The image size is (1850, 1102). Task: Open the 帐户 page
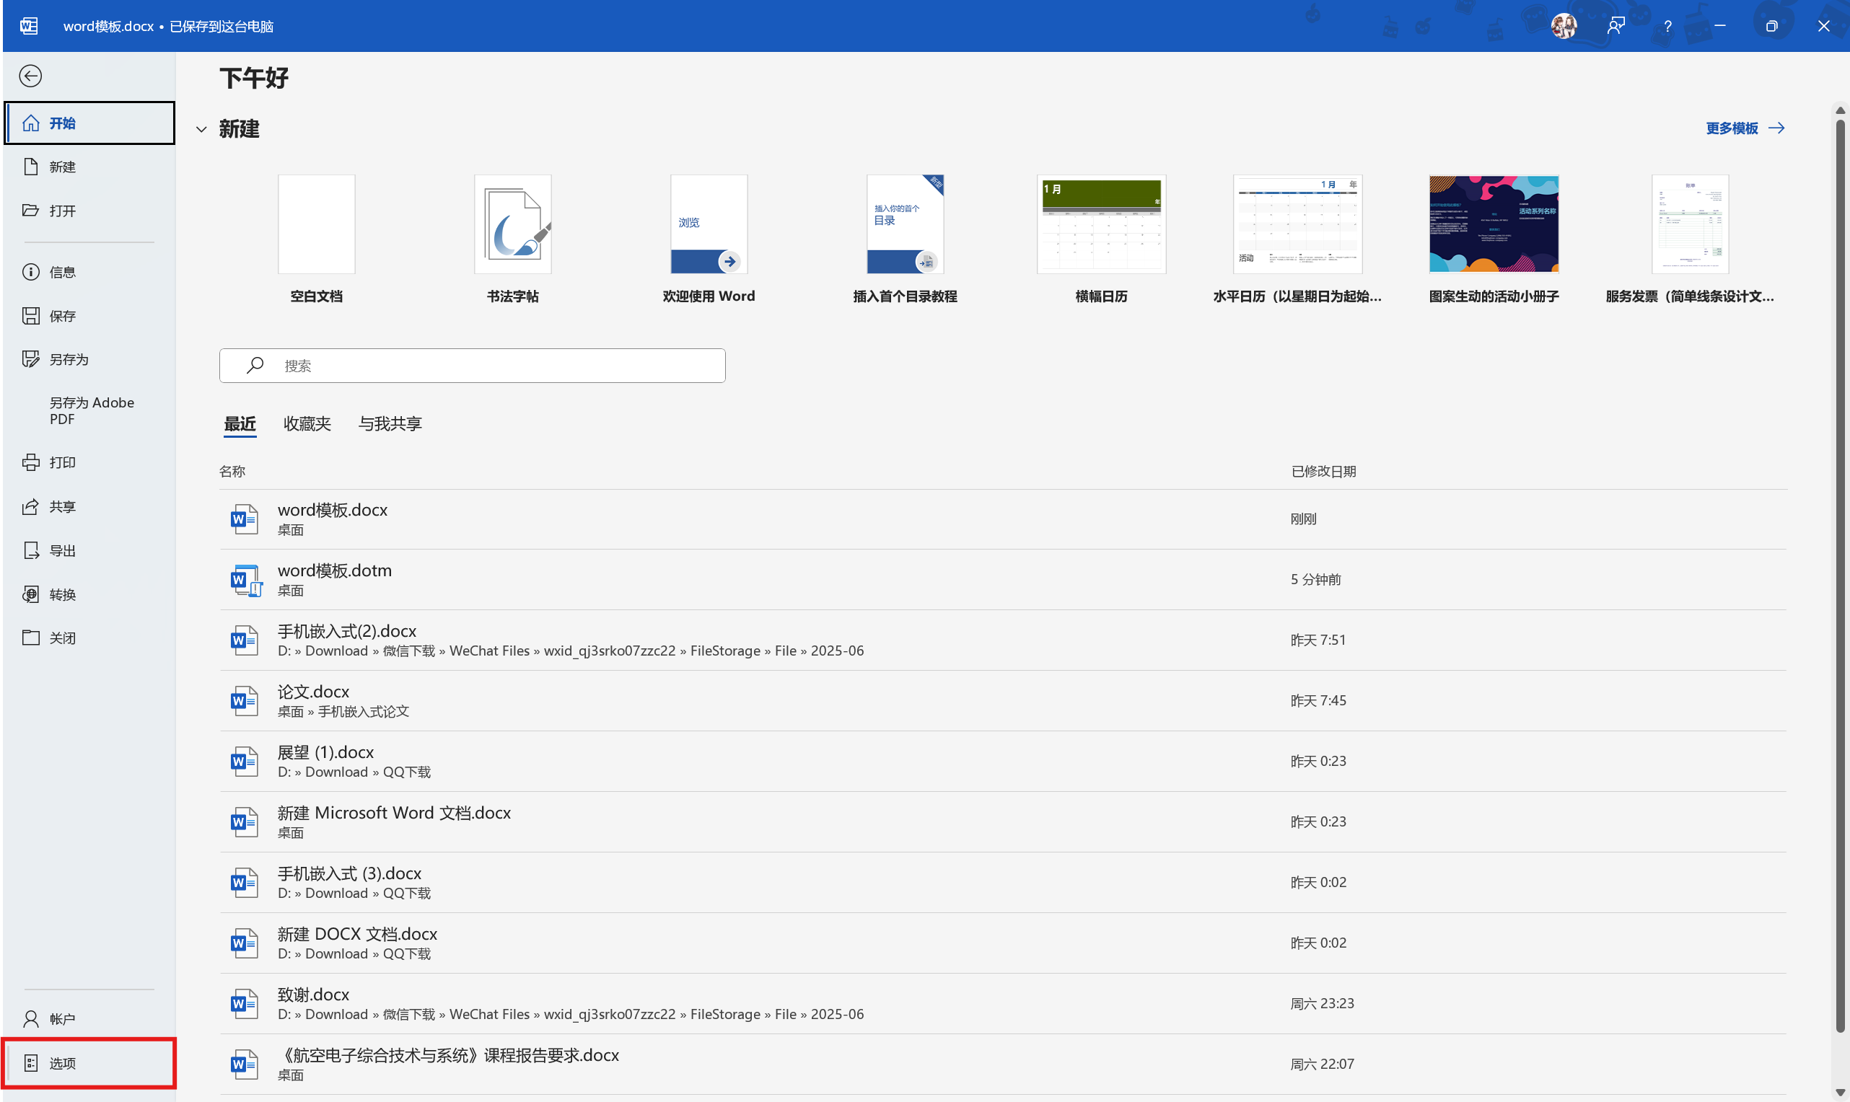[x=89, y=1020]
